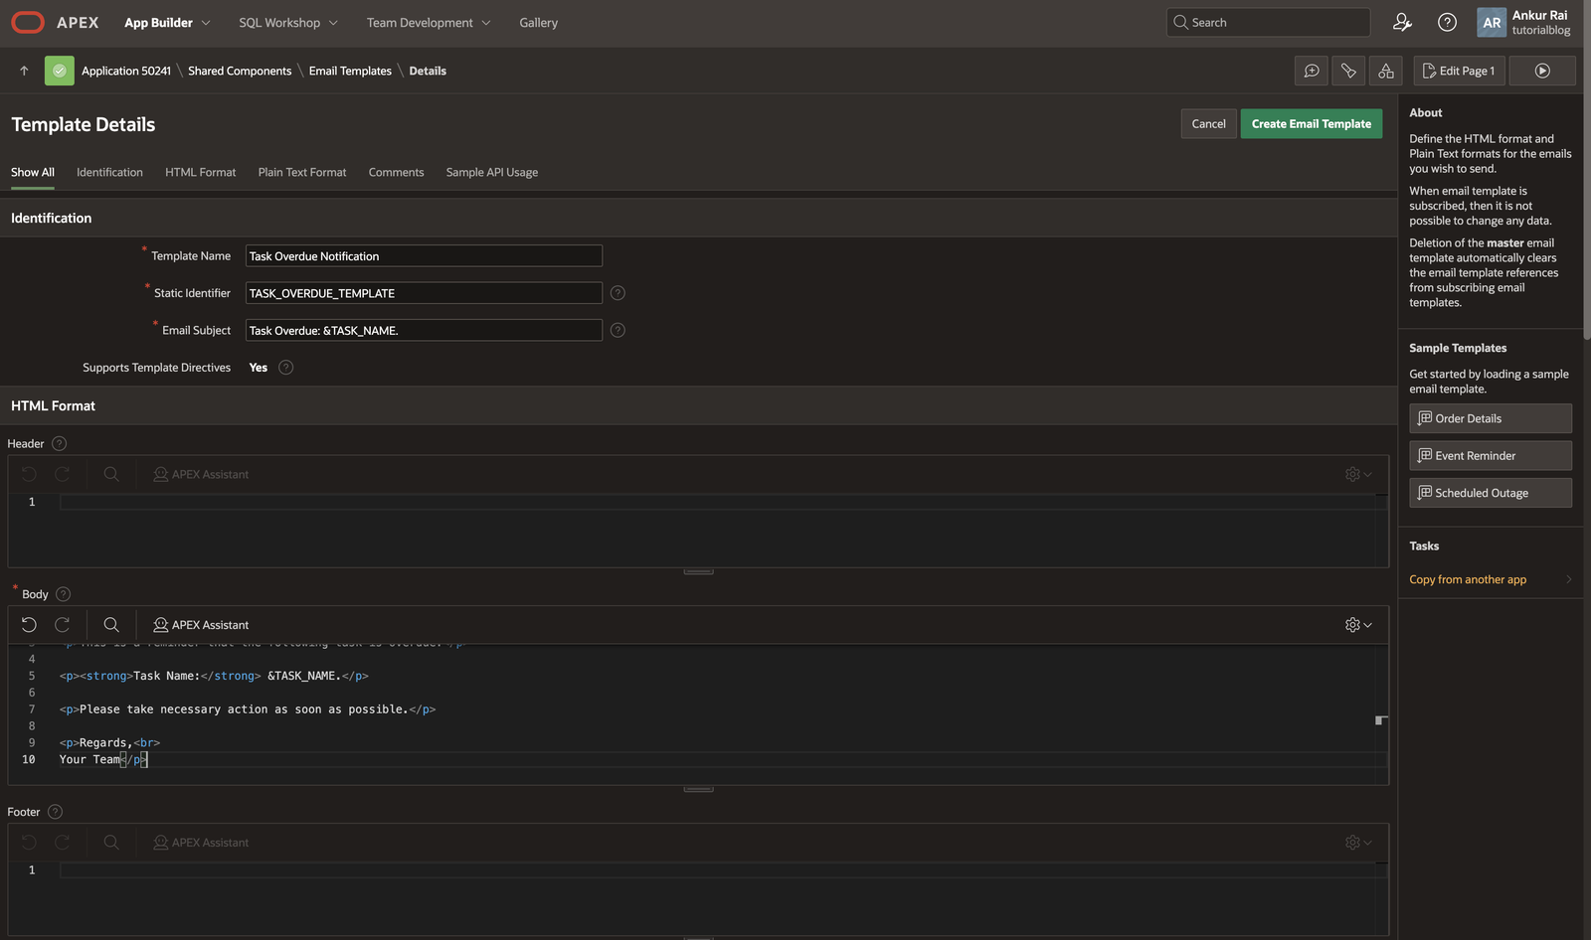
Task: Click the Create Email Template button
Action: (1311, 124)
